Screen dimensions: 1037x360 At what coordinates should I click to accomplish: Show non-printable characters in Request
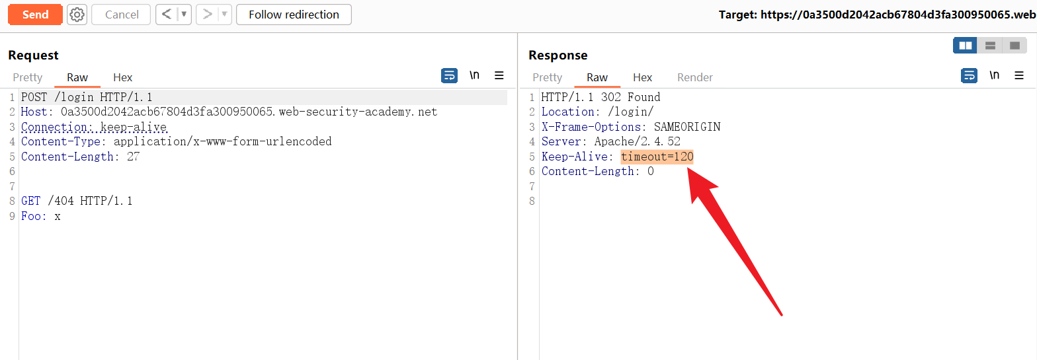click(474, 75)
